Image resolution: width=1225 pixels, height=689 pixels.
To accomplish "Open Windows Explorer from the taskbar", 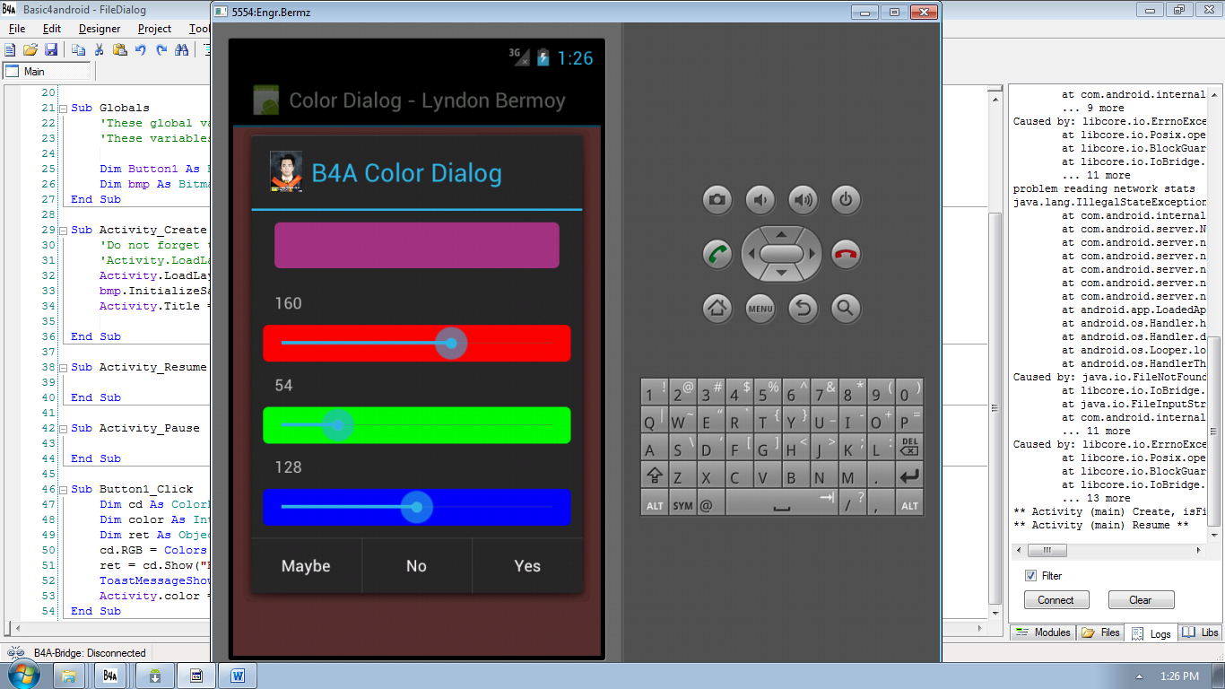I will (x=69, y=675).
